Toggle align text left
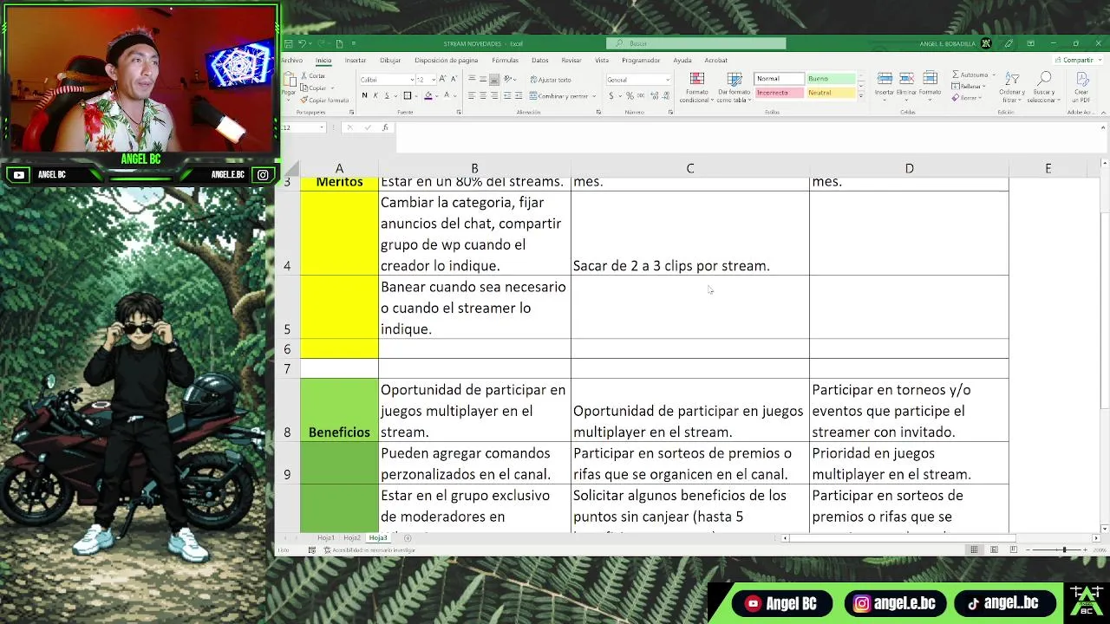Viewport: 1110px width, 624px height. tap(472, 95)
